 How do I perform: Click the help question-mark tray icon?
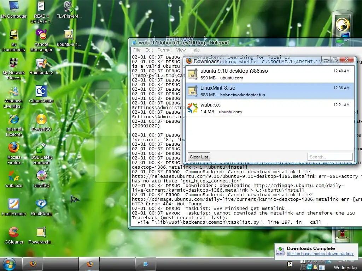click(290, 264)
